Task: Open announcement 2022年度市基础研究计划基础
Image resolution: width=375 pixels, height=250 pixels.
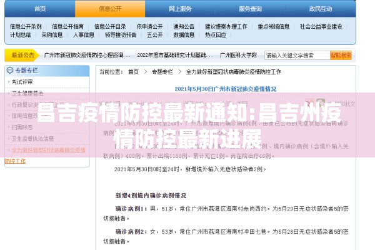Action: click(175, 55)
